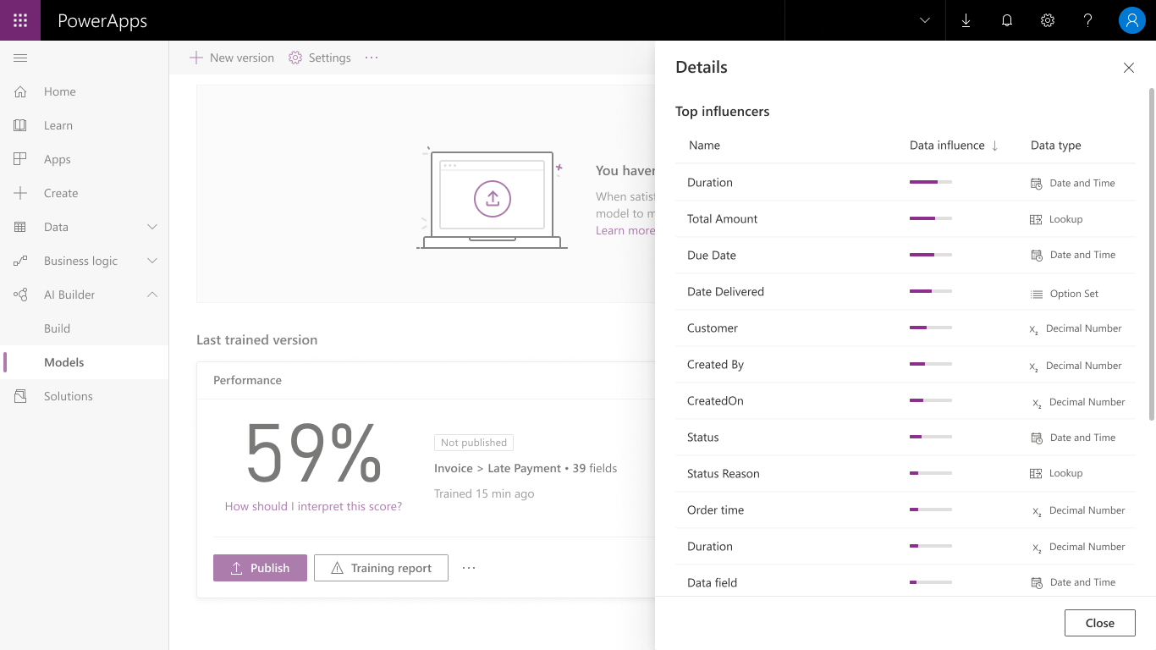Click the Date and Time icon for Status

(1036, 438)
